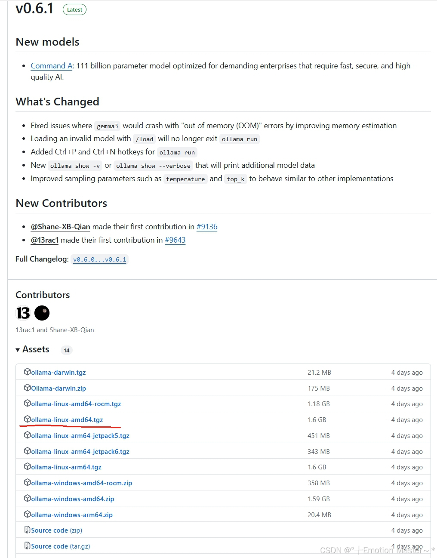Collapse the Assets section
437x558 pixels.
[18, 349]
